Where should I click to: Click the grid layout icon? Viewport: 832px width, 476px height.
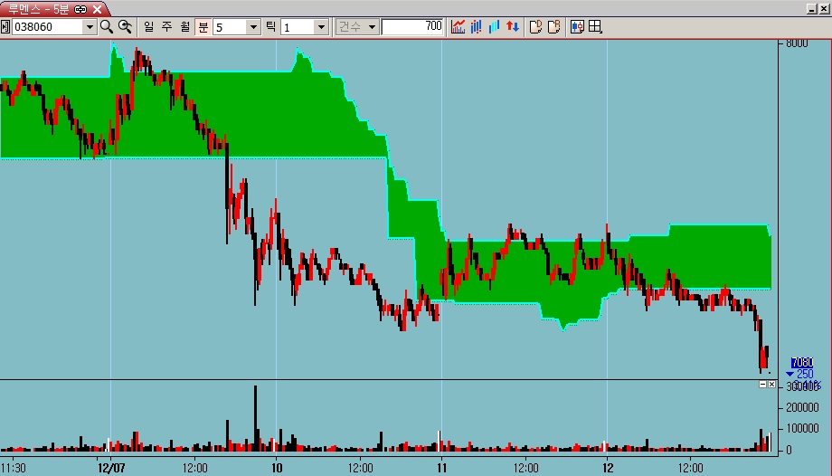coord(595,27)
